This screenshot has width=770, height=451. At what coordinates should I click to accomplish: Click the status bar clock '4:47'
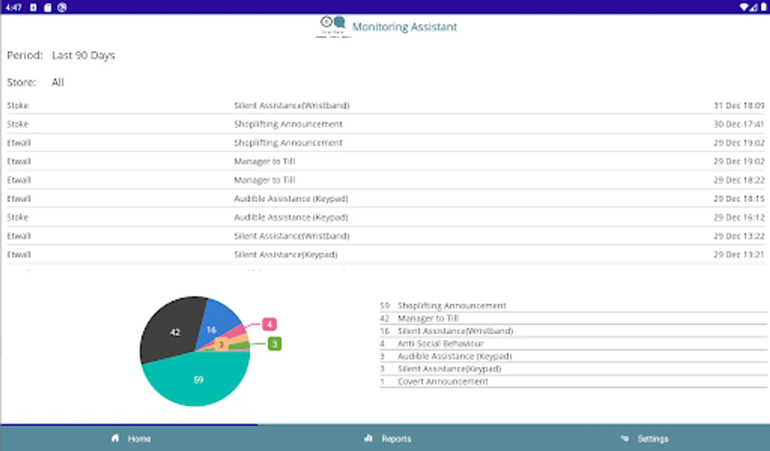tap(13, 7)
